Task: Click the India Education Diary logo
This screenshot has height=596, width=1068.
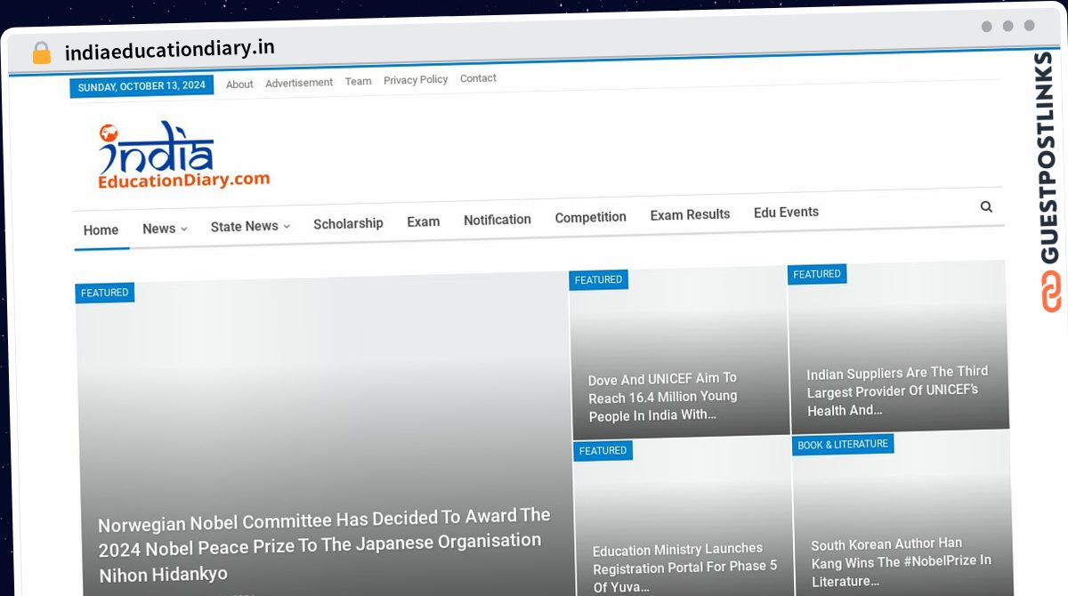Action: [183, 155]
